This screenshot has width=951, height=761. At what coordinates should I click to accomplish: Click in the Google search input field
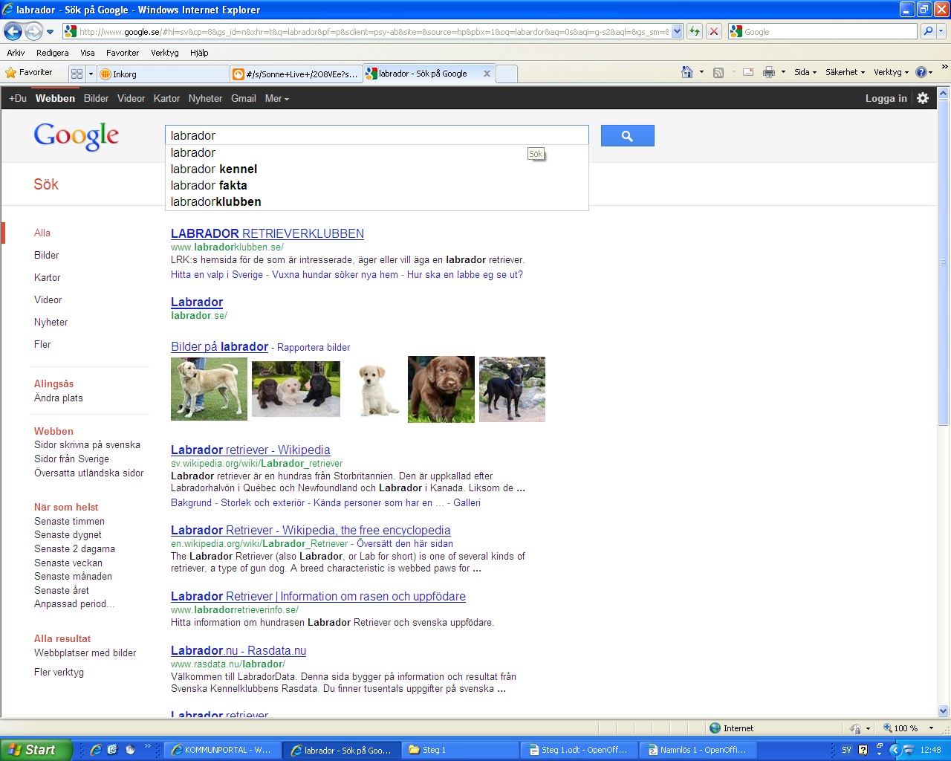click(x=377, y=135)
